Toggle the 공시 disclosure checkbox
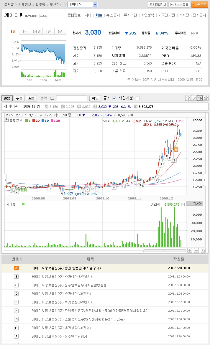Viewport: 210px width, 345px height. click(x=114, y=98)
